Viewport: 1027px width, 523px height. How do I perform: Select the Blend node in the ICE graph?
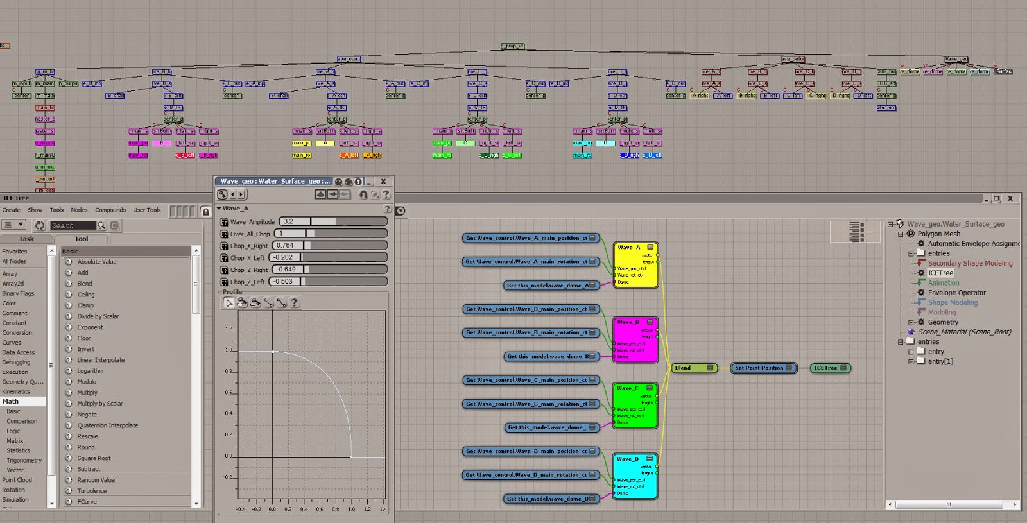click(694, 368)
